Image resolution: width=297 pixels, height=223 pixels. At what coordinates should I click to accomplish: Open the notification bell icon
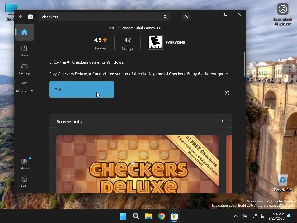(x=289, y=216)
